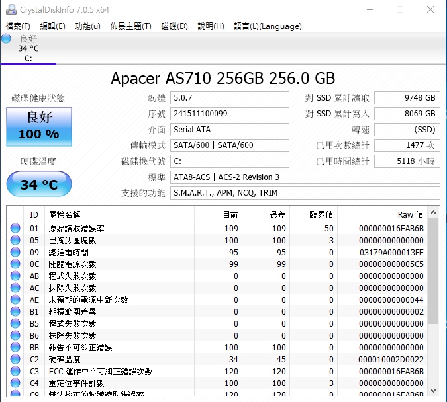Viewport: 447px width, 402px height.
Task: Click status orb for attribute 01 原始讀取錯誤率
Action: 15,229
